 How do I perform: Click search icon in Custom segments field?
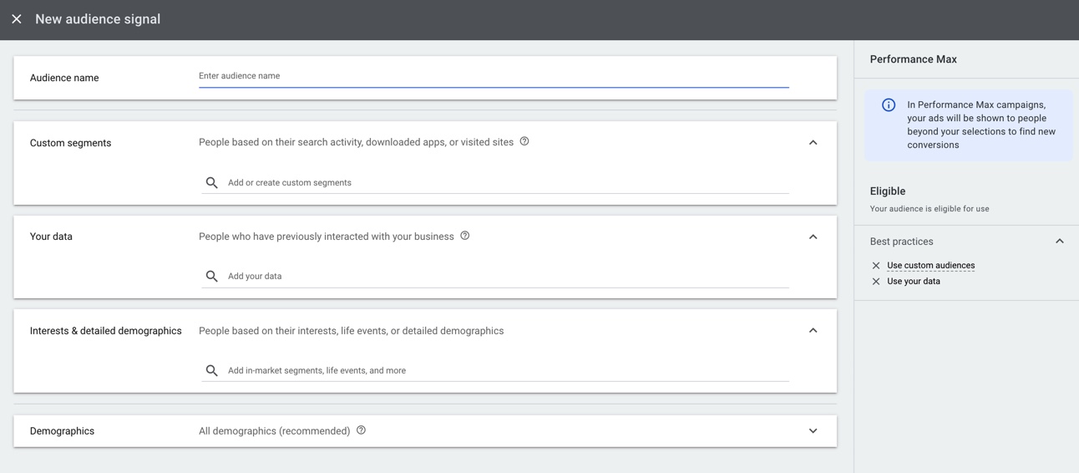click(x=212, y=183)
